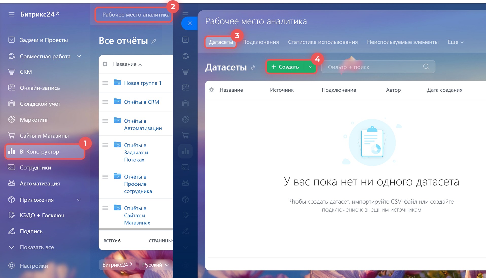Click the magnifier icon in the filter field

(x=426, y=67)
